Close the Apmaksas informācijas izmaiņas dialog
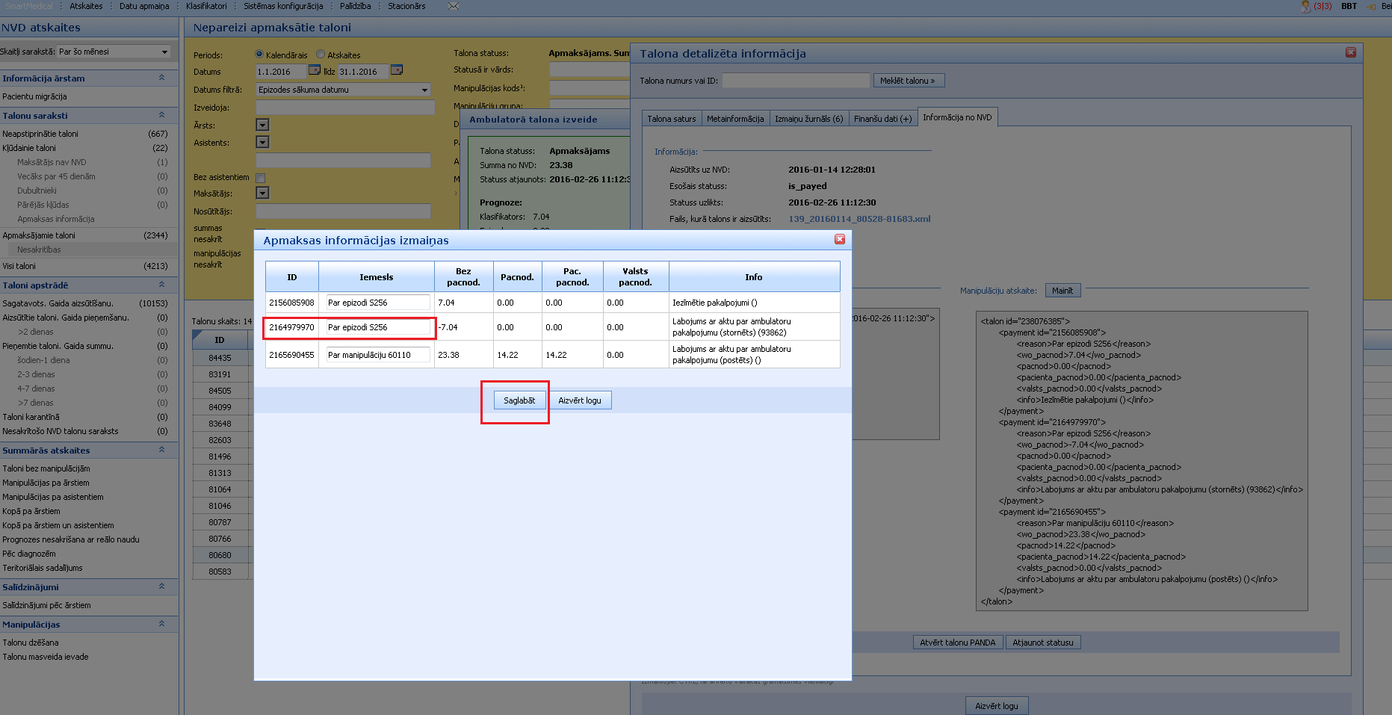The image size is (1392, 715). (840, 239)
